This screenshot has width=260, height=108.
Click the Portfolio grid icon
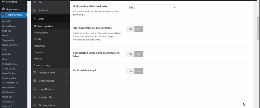[x=35, y=10]
